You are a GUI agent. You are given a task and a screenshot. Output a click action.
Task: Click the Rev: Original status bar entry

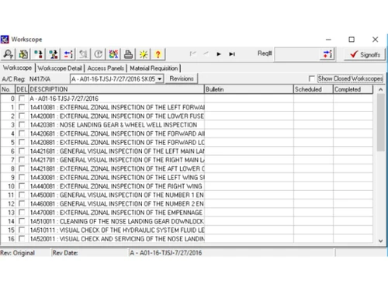(18, 253)
